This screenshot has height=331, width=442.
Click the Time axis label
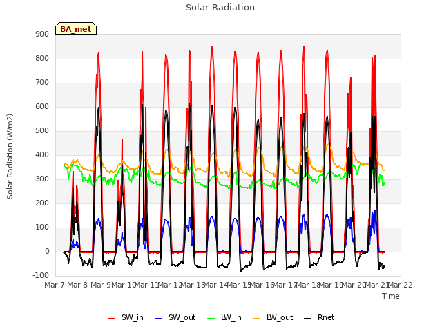pyautogui.click(x=391, y=296)
